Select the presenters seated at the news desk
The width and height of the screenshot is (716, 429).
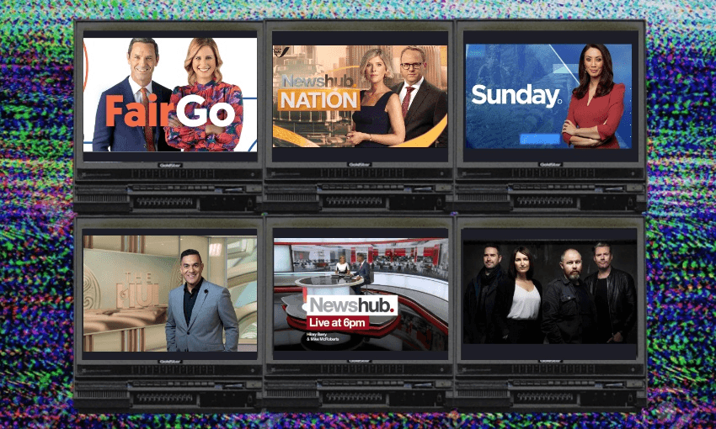coord(354,269)
